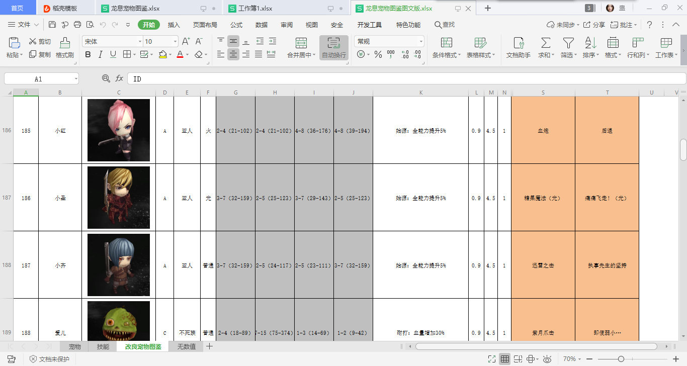
Task: Click the print icon
Action: click(x=77, y=25)
